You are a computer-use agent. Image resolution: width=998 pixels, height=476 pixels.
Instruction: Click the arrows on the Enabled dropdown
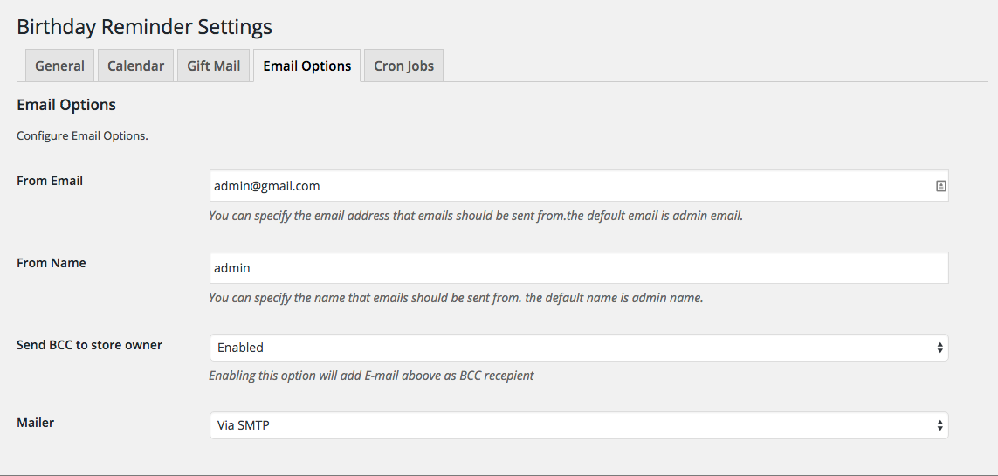[x=939, y=348]
